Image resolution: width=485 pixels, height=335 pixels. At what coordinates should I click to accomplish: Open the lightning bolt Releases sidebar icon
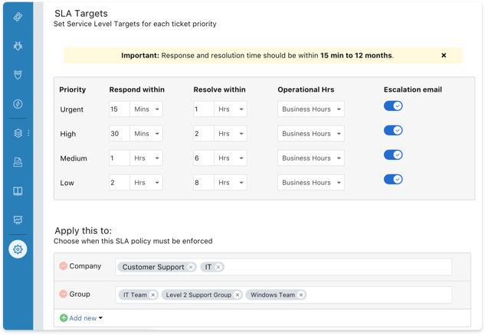pos(18,104)
